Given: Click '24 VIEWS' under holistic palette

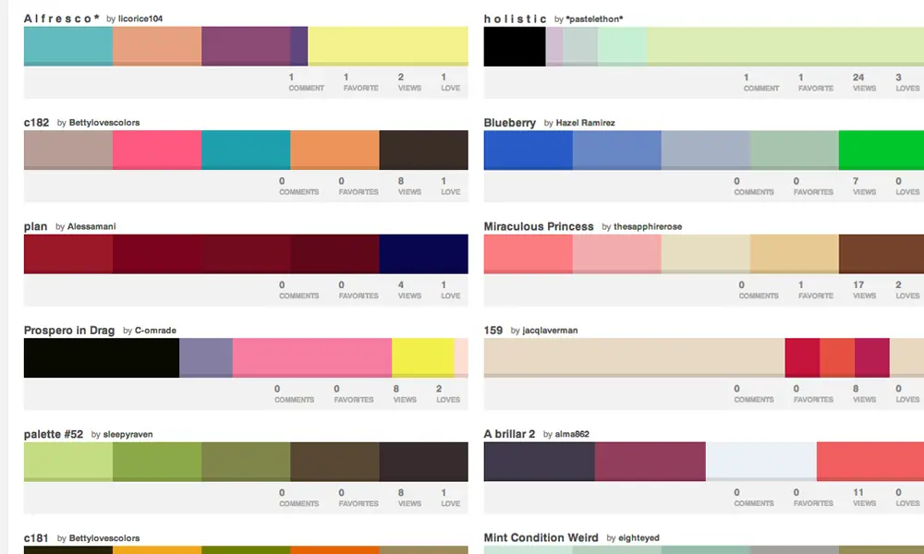Looking at the screenshot, I should pos(864,82).
